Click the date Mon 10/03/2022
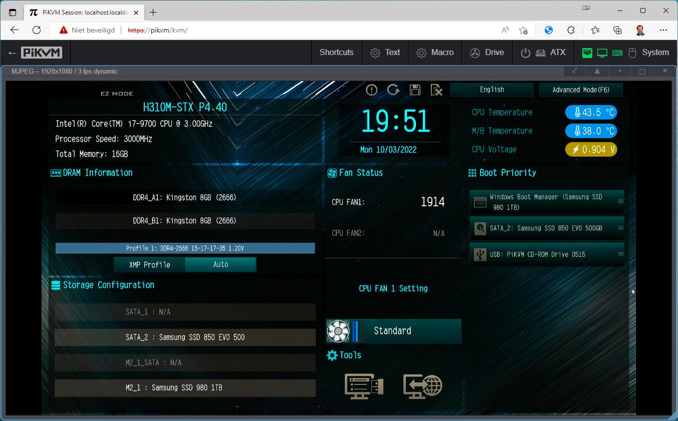Screen dimensions: 678x421 click(388, 150)
